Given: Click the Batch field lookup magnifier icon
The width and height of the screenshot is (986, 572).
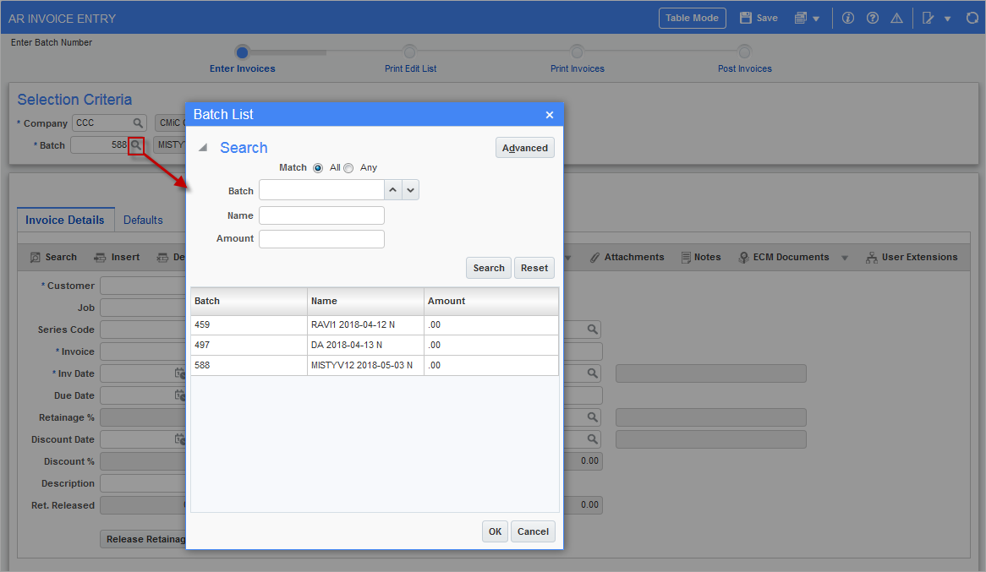Looking at the screenshot, I should (136, 145).
